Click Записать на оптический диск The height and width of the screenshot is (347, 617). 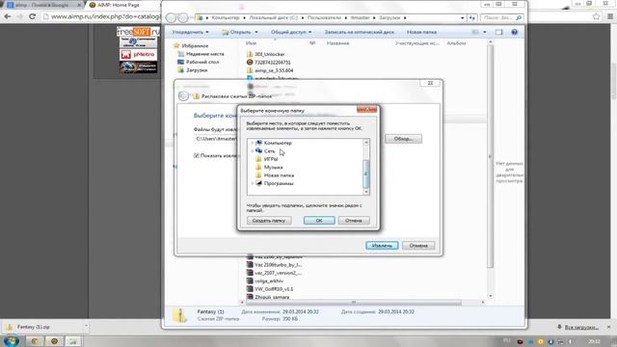(x=360, y=32)
